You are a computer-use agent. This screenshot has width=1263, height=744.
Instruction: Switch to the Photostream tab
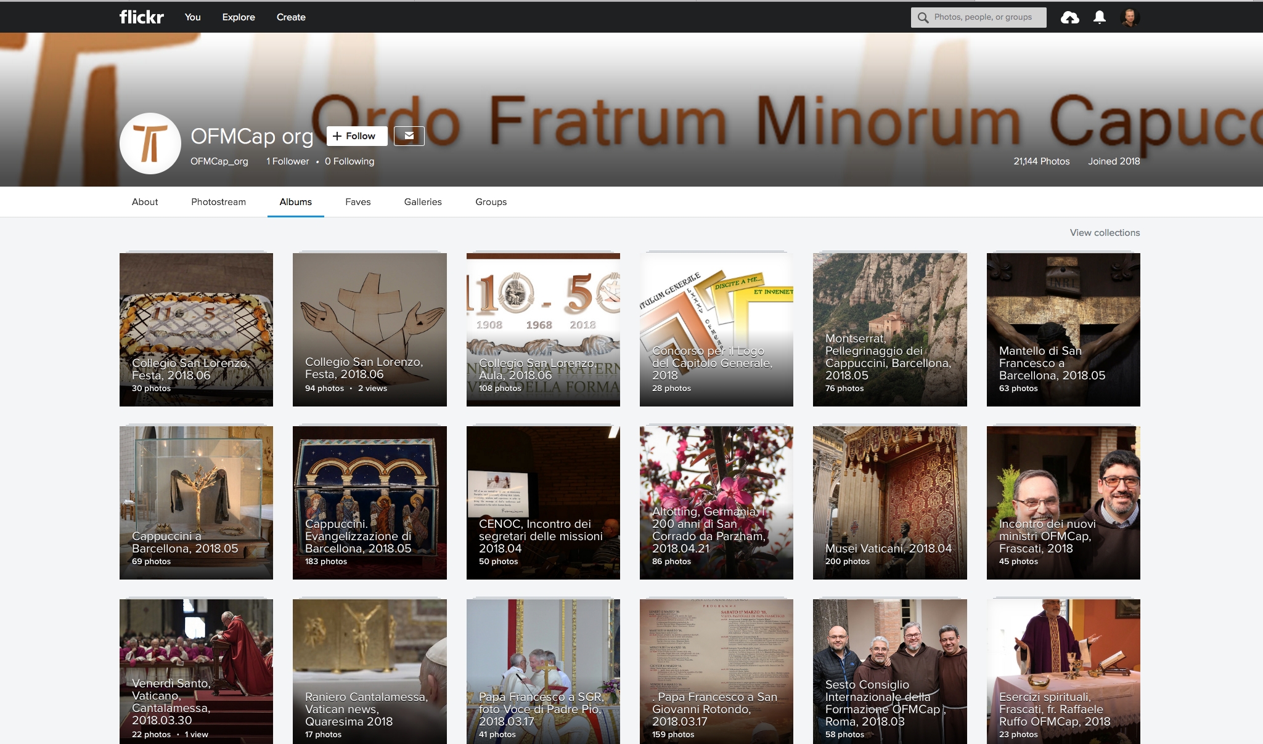coord(218,202)
